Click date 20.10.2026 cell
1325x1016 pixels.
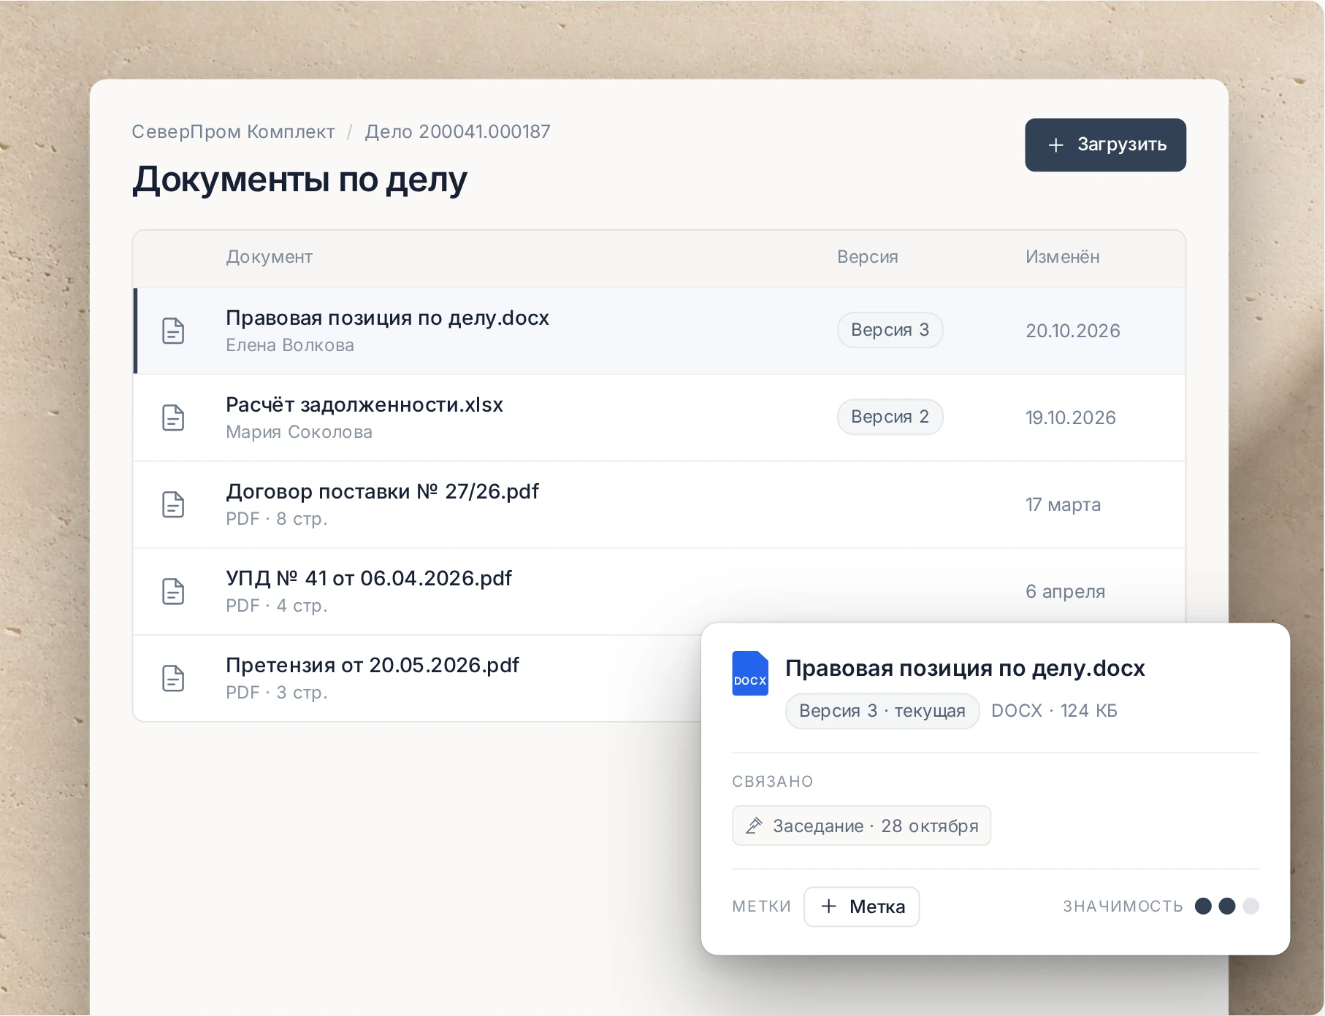tap(1072, 331)
